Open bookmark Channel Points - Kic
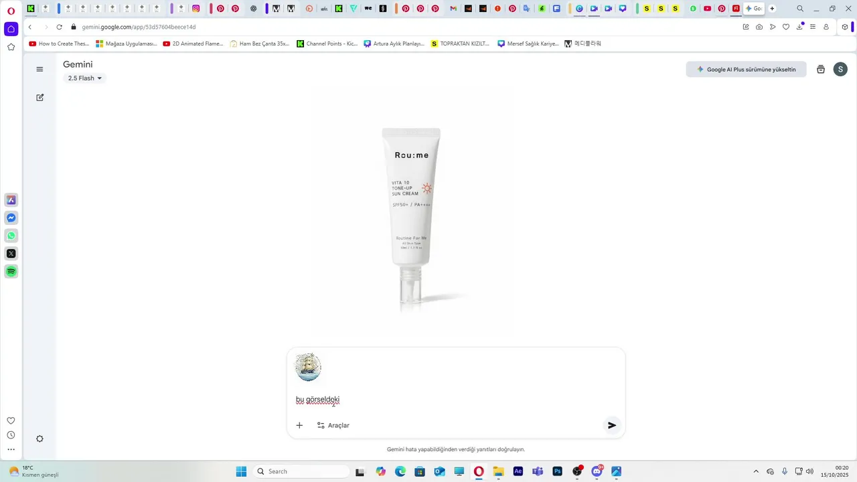 tap(327, 44)
